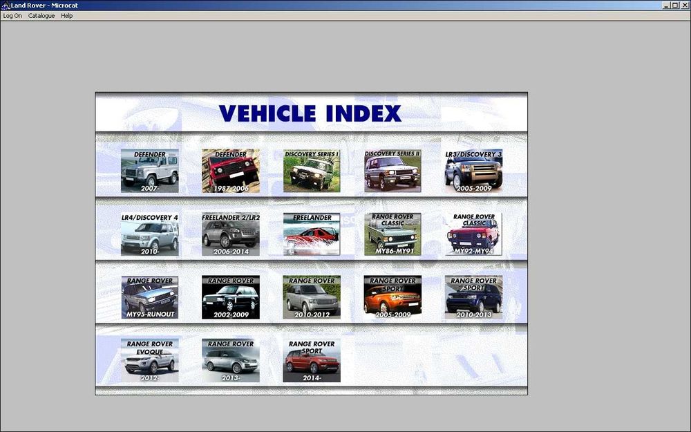Open the Defender 2007- catalogue thumbnail
The width and height of the screenshot is (691, 432).
(150, 171)
